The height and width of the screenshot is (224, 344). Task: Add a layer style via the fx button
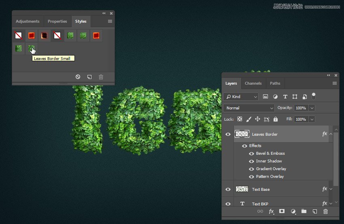click(272, 211)
